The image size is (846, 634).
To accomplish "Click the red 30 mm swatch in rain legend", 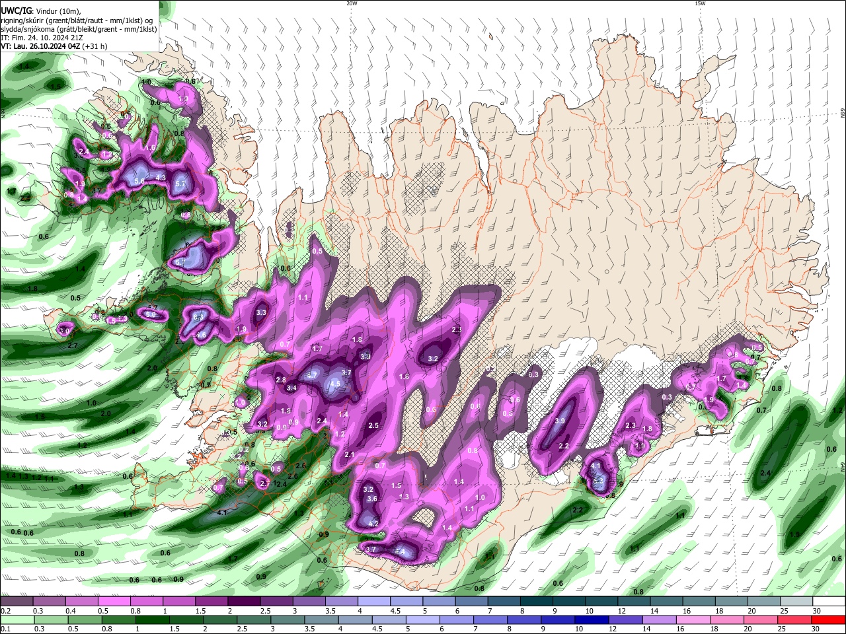I will click(x=829, y=619).
